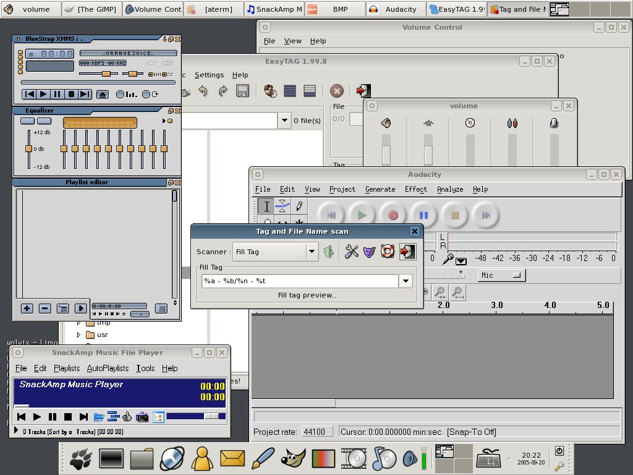
Task: Click Audacity's Stop button
Action: click(x=455, y=215)
